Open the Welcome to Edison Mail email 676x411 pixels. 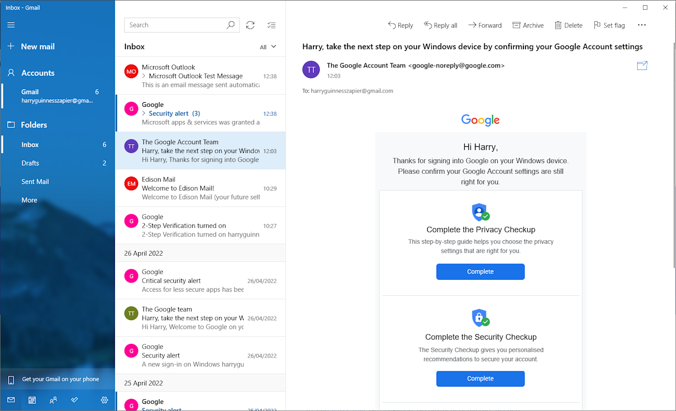click(200, 188)
